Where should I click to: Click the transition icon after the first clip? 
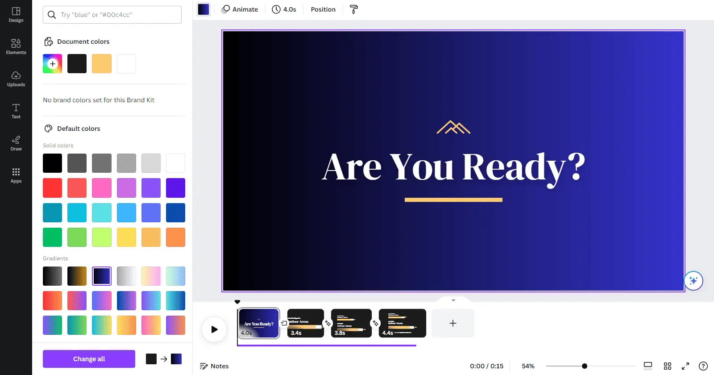tap(284, 323)
